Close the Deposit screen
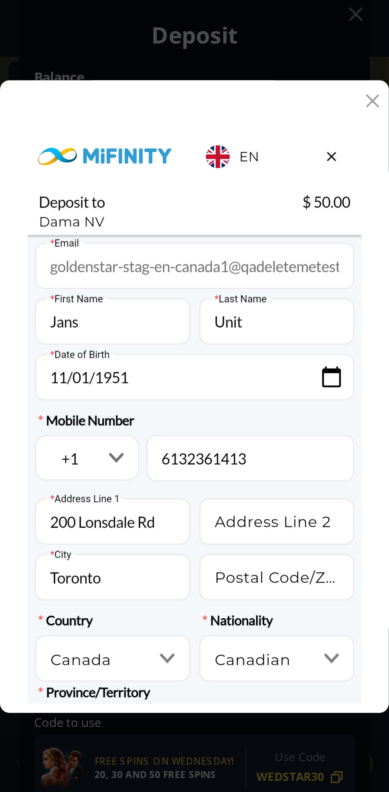389x792 pixels. (355, 14)
